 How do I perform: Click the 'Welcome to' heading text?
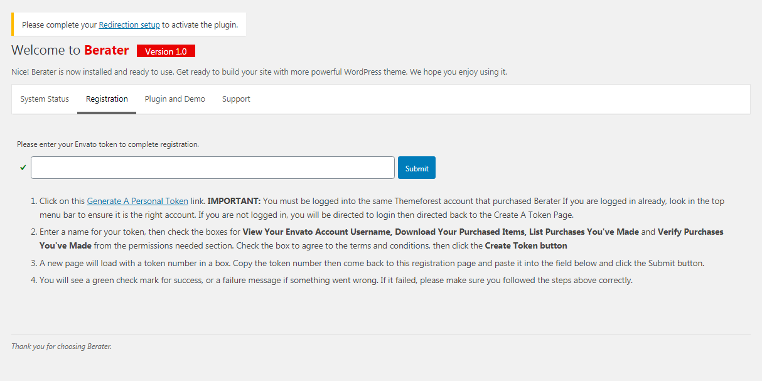46,51
